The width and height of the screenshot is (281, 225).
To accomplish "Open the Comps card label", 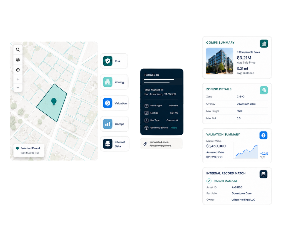I will coord(119,124).
